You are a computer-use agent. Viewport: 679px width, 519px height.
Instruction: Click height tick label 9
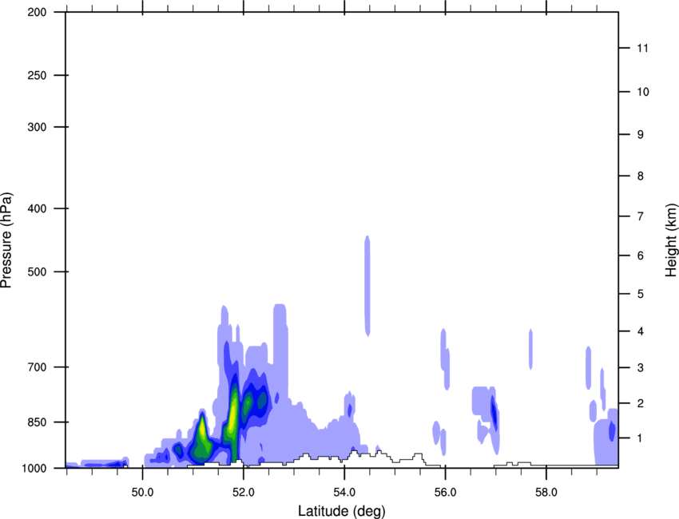pyautogui.click(x=640, y=135)
